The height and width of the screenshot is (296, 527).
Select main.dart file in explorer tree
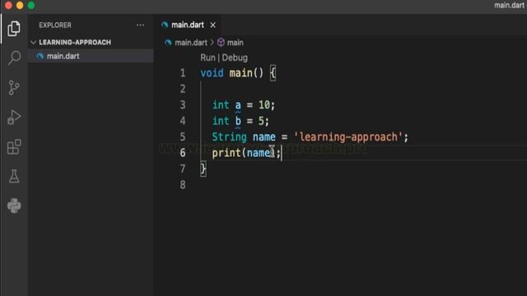(x=91, y=56)
